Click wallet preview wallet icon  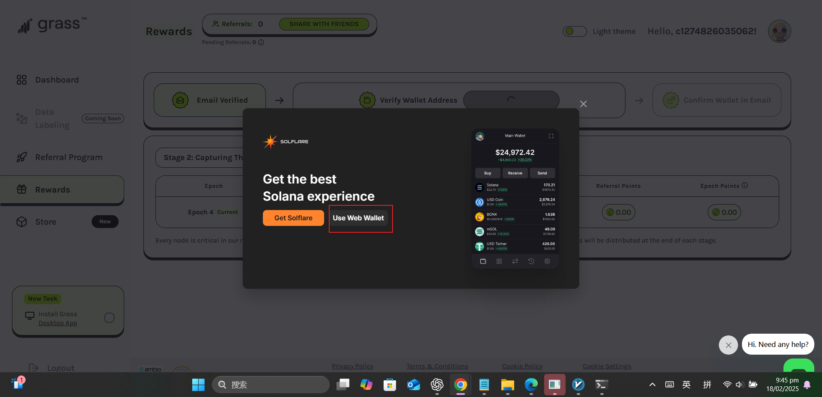coord(483,261)
